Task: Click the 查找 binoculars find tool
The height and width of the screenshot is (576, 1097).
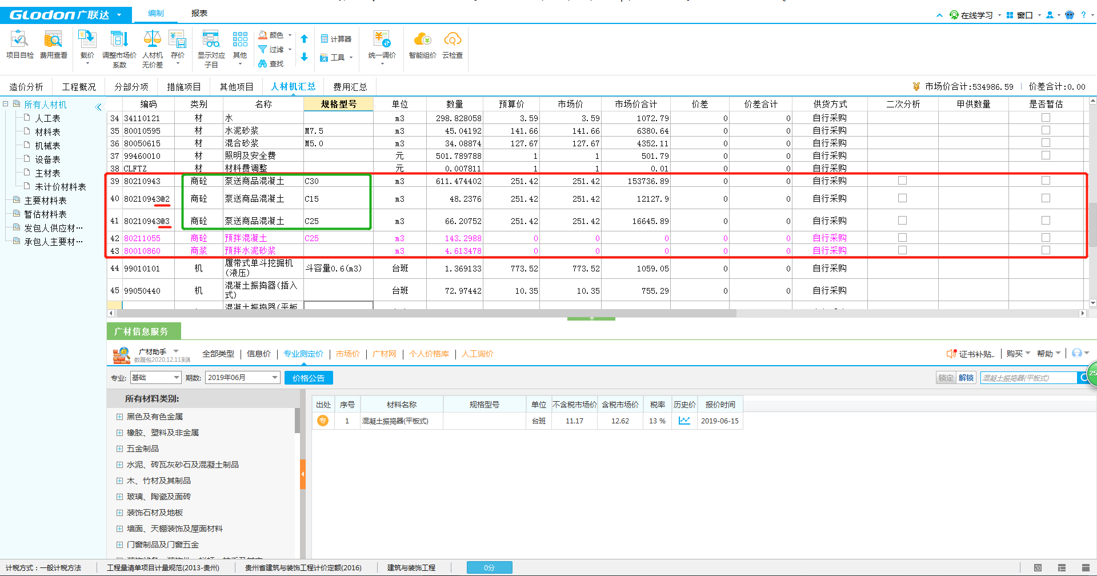Action: (x=271, y=64)
